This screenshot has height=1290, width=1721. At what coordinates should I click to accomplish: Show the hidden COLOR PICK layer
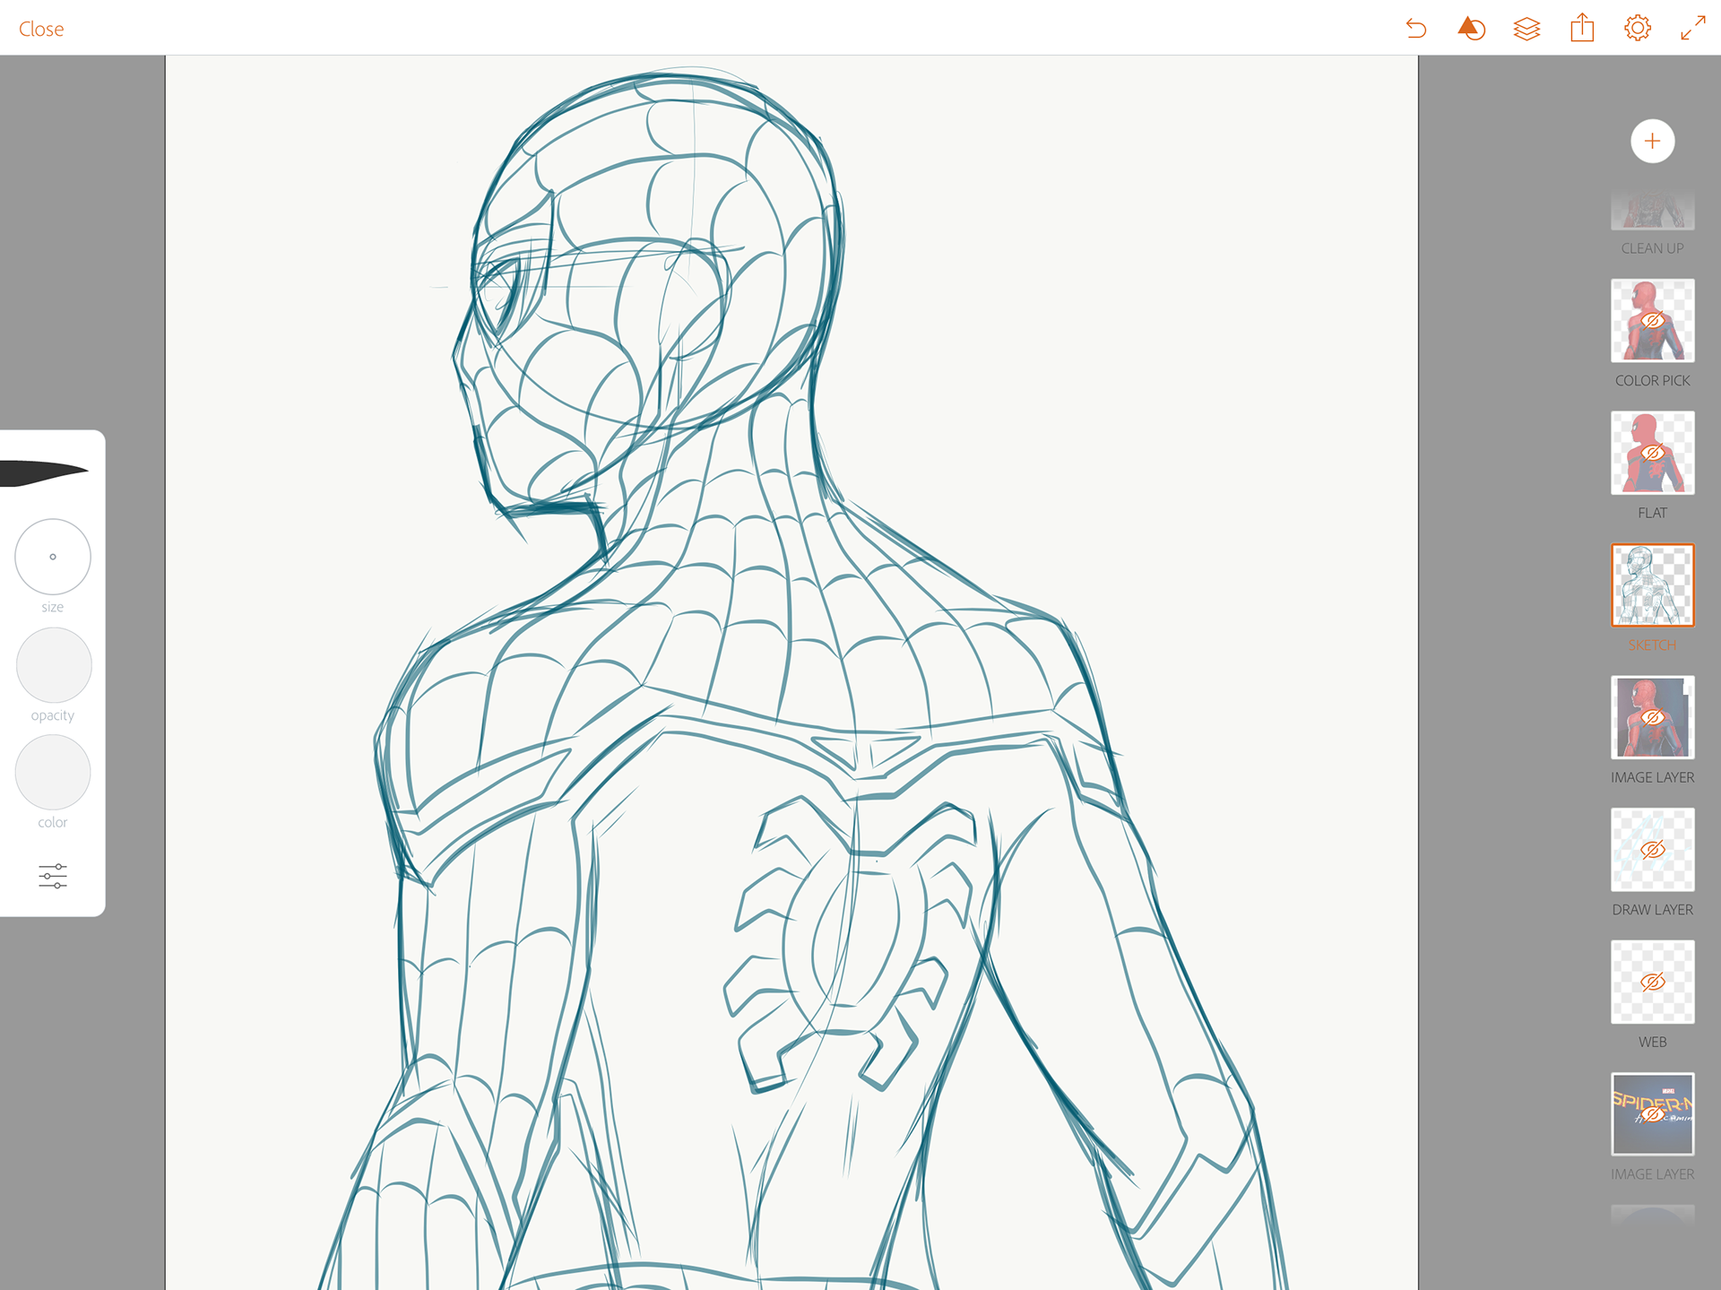(x=1652, y=320)
